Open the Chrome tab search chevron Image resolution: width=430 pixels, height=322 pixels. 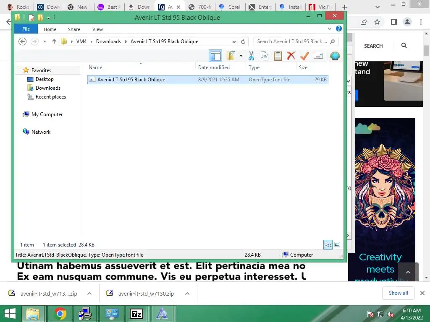tap(378, 7)
